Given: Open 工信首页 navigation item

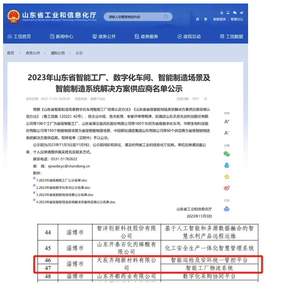Looking at the screenshot, I should [x=19, y=37].
